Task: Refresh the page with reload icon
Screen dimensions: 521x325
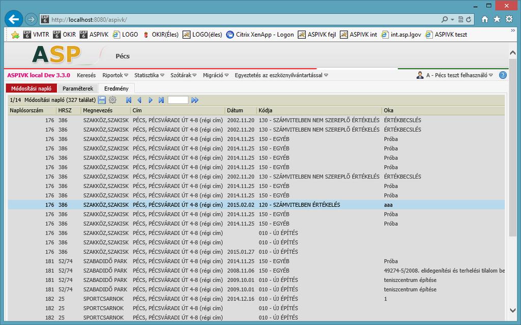Action: click(469, 20)
